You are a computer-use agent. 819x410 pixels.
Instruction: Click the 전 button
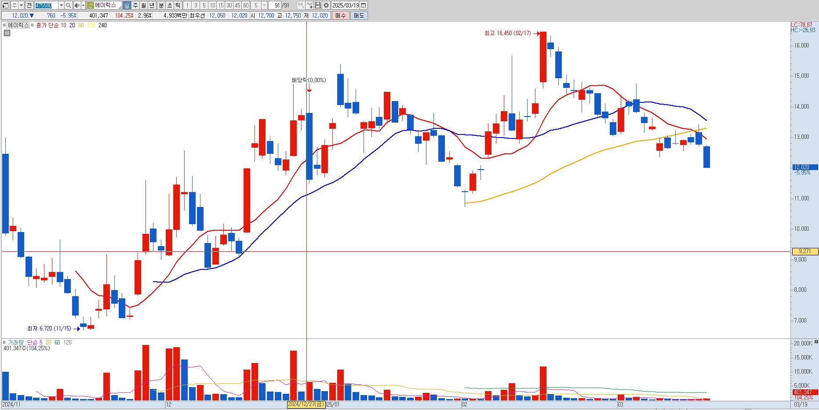click(29, 5)
